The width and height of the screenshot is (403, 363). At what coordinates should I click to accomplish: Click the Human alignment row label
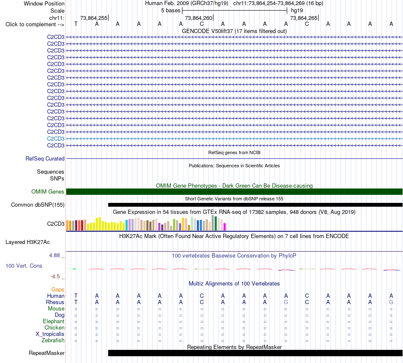(x=56, y=296)
